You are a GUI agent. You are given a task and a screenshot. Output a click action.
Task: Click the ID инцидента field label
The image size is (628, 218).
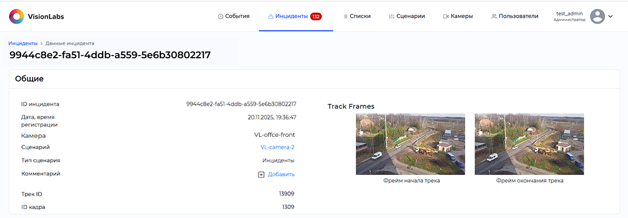pyautogui.click(x=40, y=104)
